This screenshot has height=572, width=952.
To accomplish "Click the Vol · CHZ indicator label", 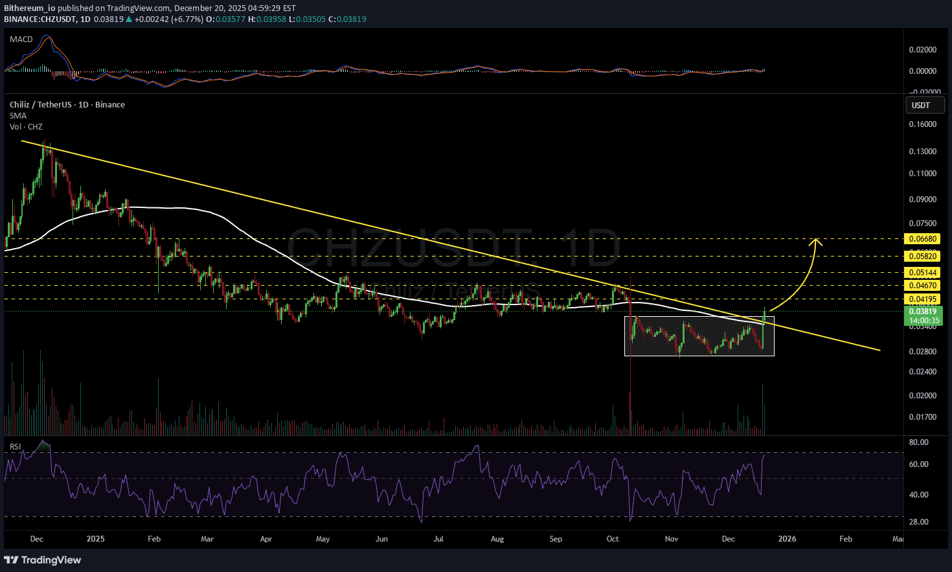I will 26,127.
